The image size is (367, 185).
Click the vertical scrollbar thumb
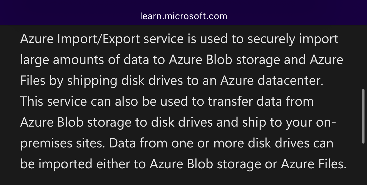[363, 116]
